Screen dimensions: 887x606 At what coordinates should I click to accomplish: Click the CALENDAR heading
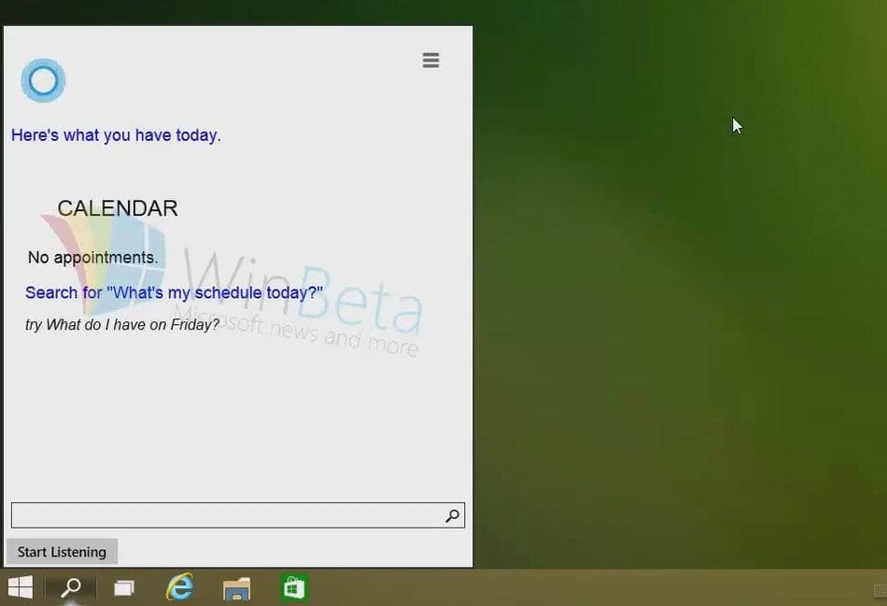click(118, 208)
